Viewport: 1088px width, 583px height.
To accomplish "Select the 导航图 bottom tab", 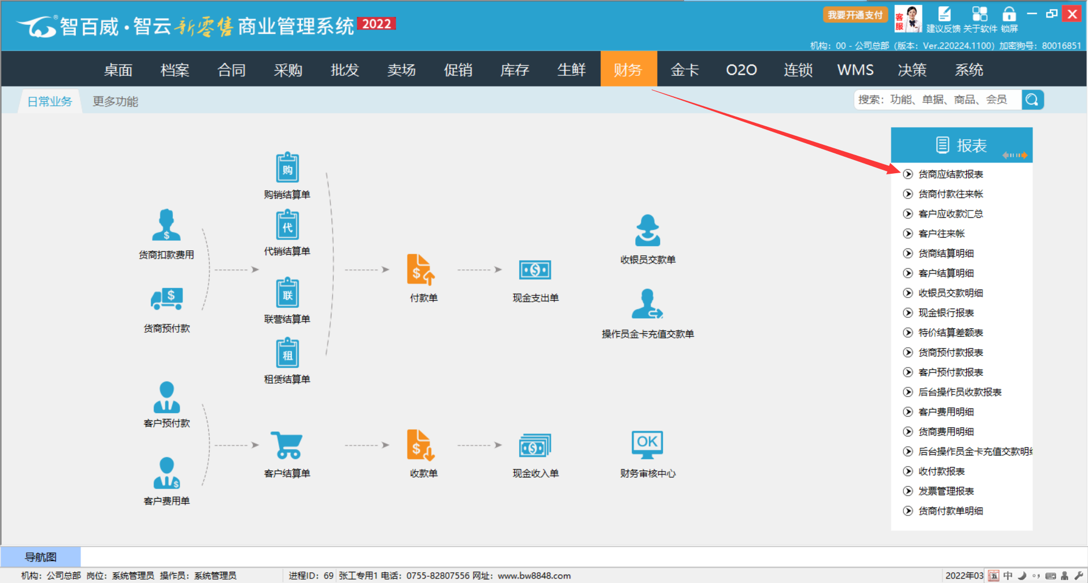I will (x=41, y=557).
